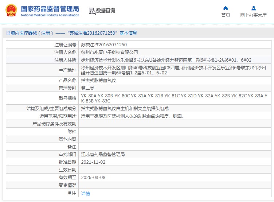Click the 首页 home icon
The width and height of the screenshot is (274, 202).
[x=226, y=8]
